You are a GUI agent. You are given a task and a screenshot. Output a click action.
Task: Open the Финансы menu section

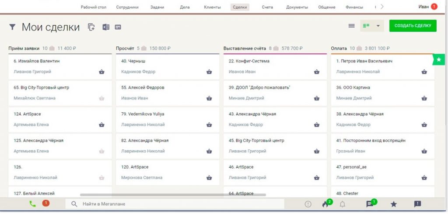(354, 7)
